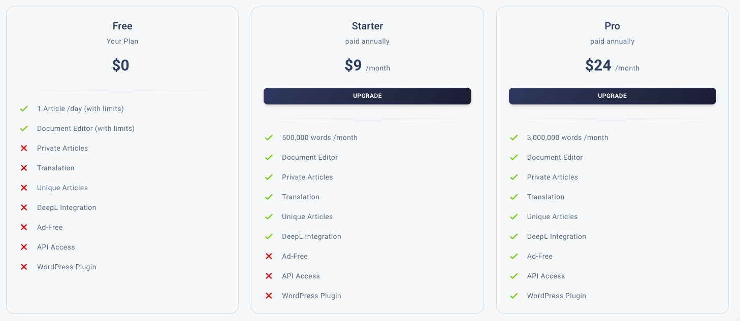Select the Starter plan heading
740x321 pixels.
pos(367,26)
